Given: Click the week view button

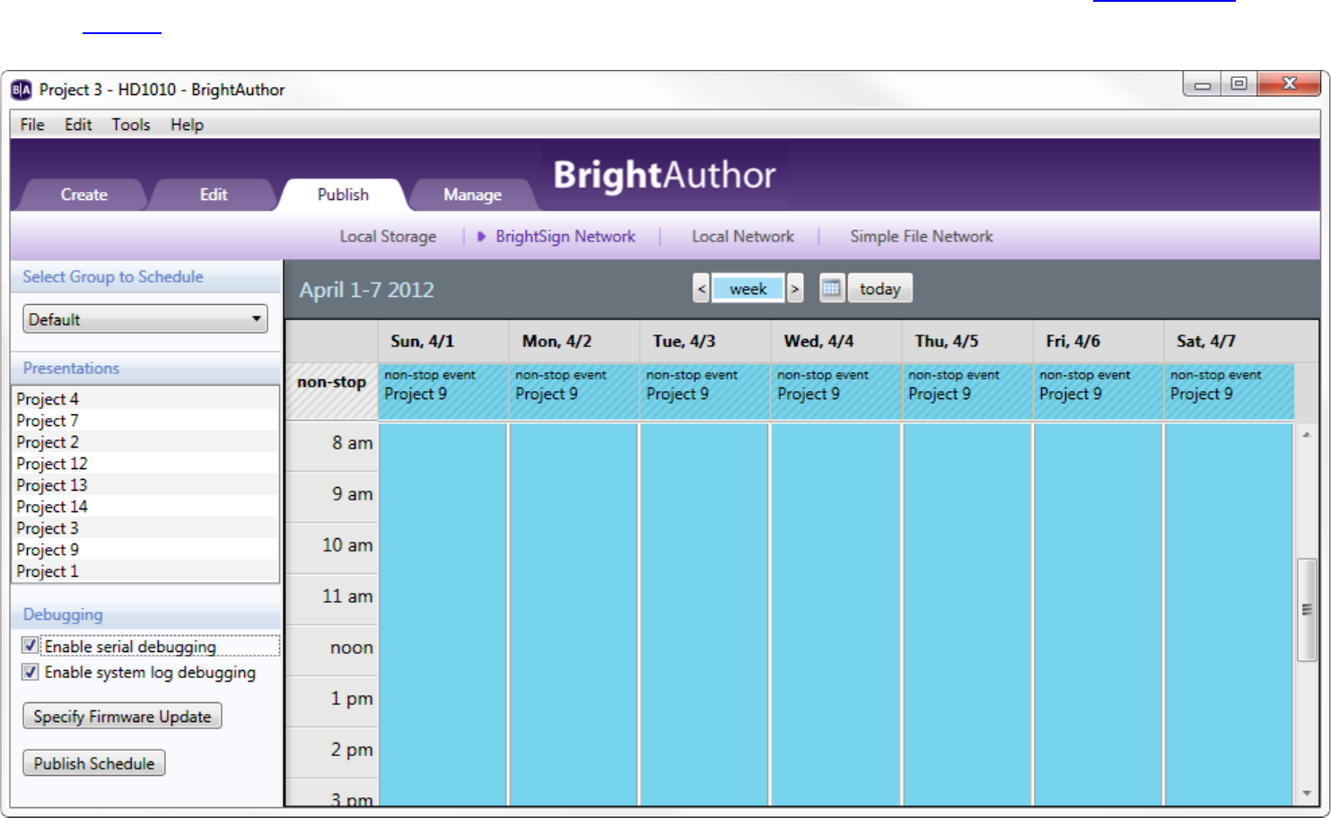Looking at the screenshot, I should click(x=748, y=289).
